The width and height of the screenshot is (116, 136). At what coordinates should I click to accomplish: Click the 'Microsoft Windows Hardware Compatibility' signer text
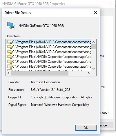click(x=60, y=105)
